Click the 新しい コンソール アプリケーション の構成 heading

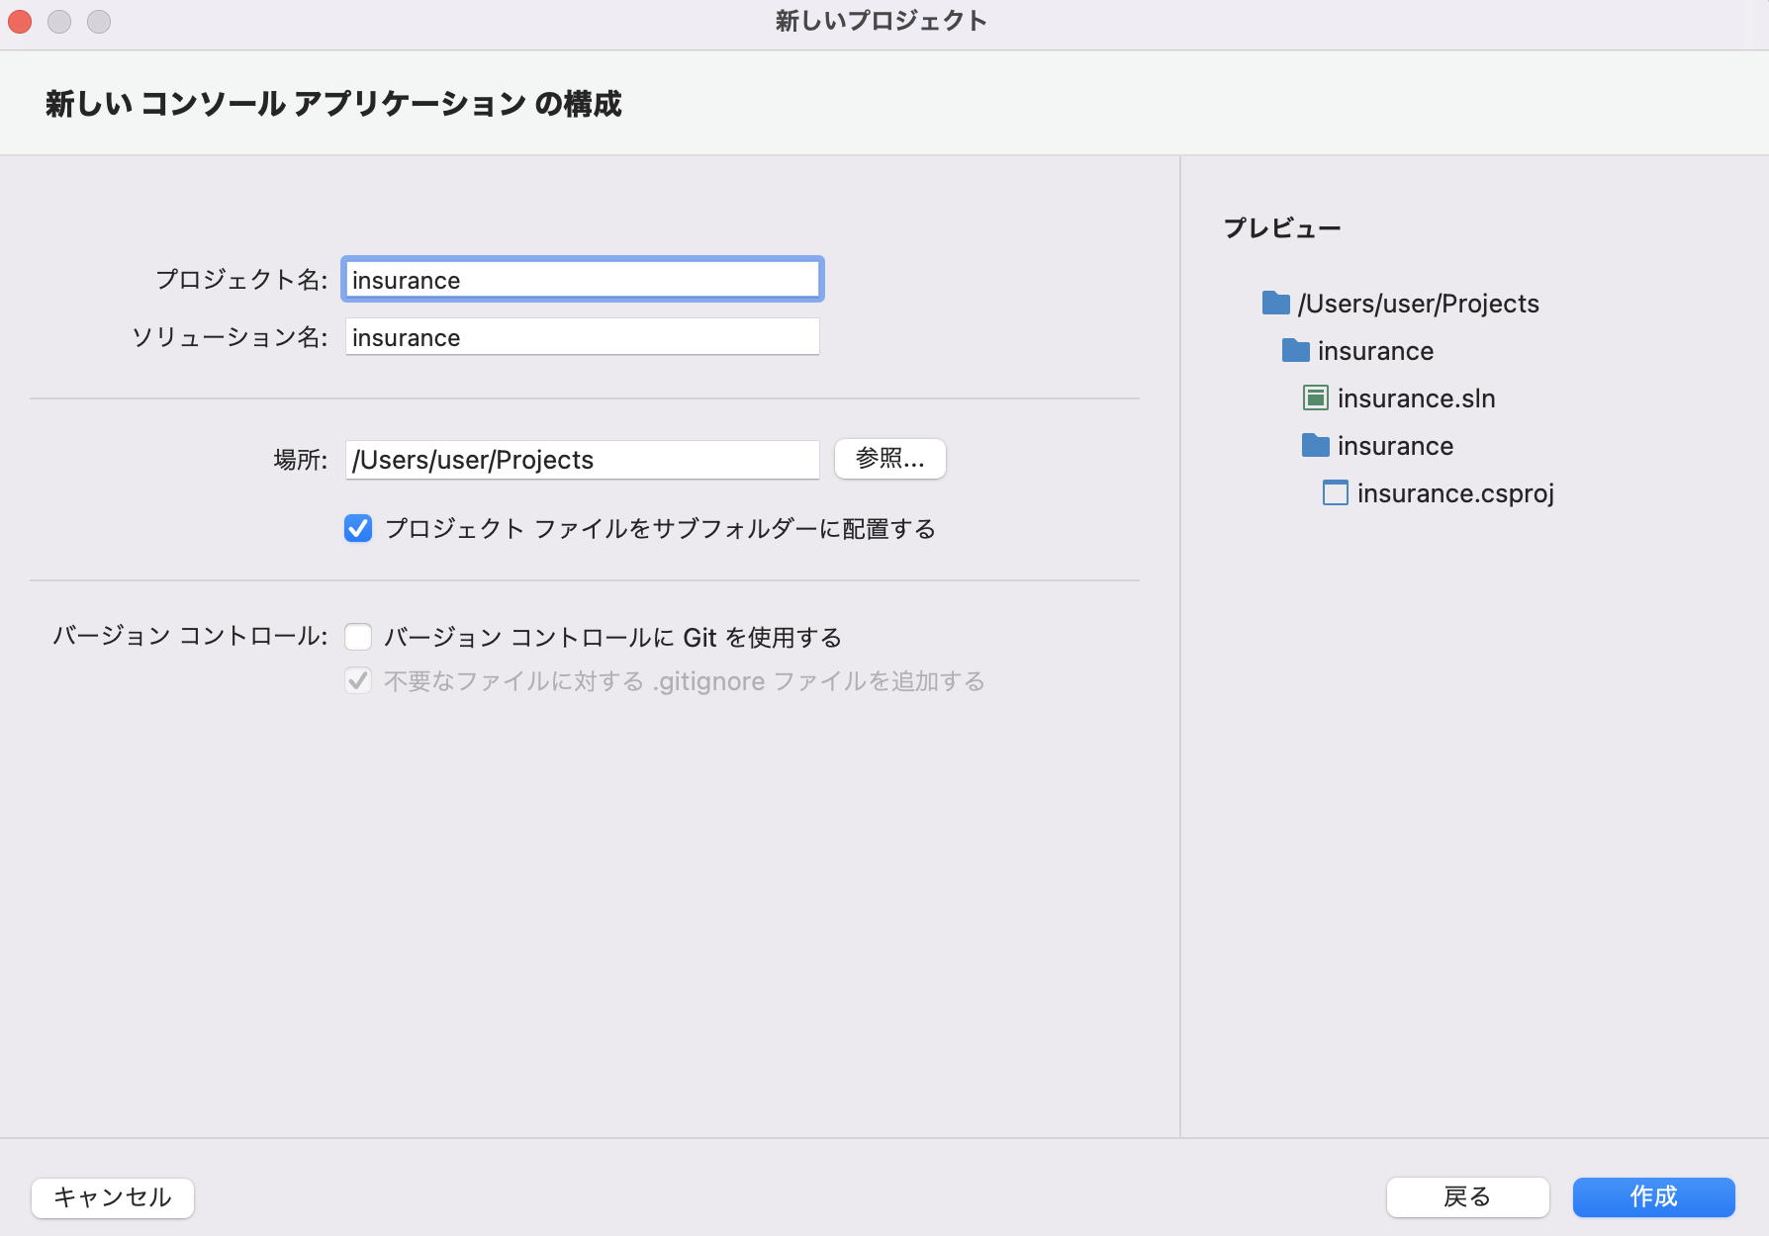[x=333, y=104]
